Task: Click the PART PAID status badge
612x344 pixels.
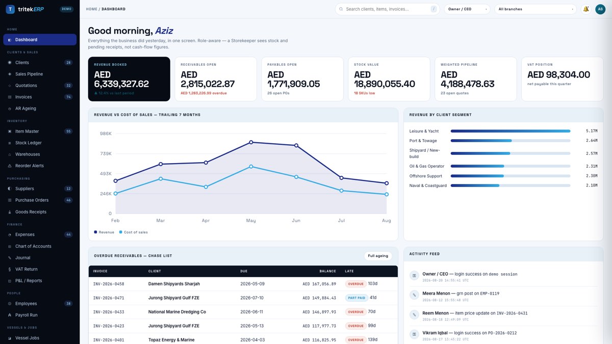Action: pyautogui.click(x=356, y=298)
